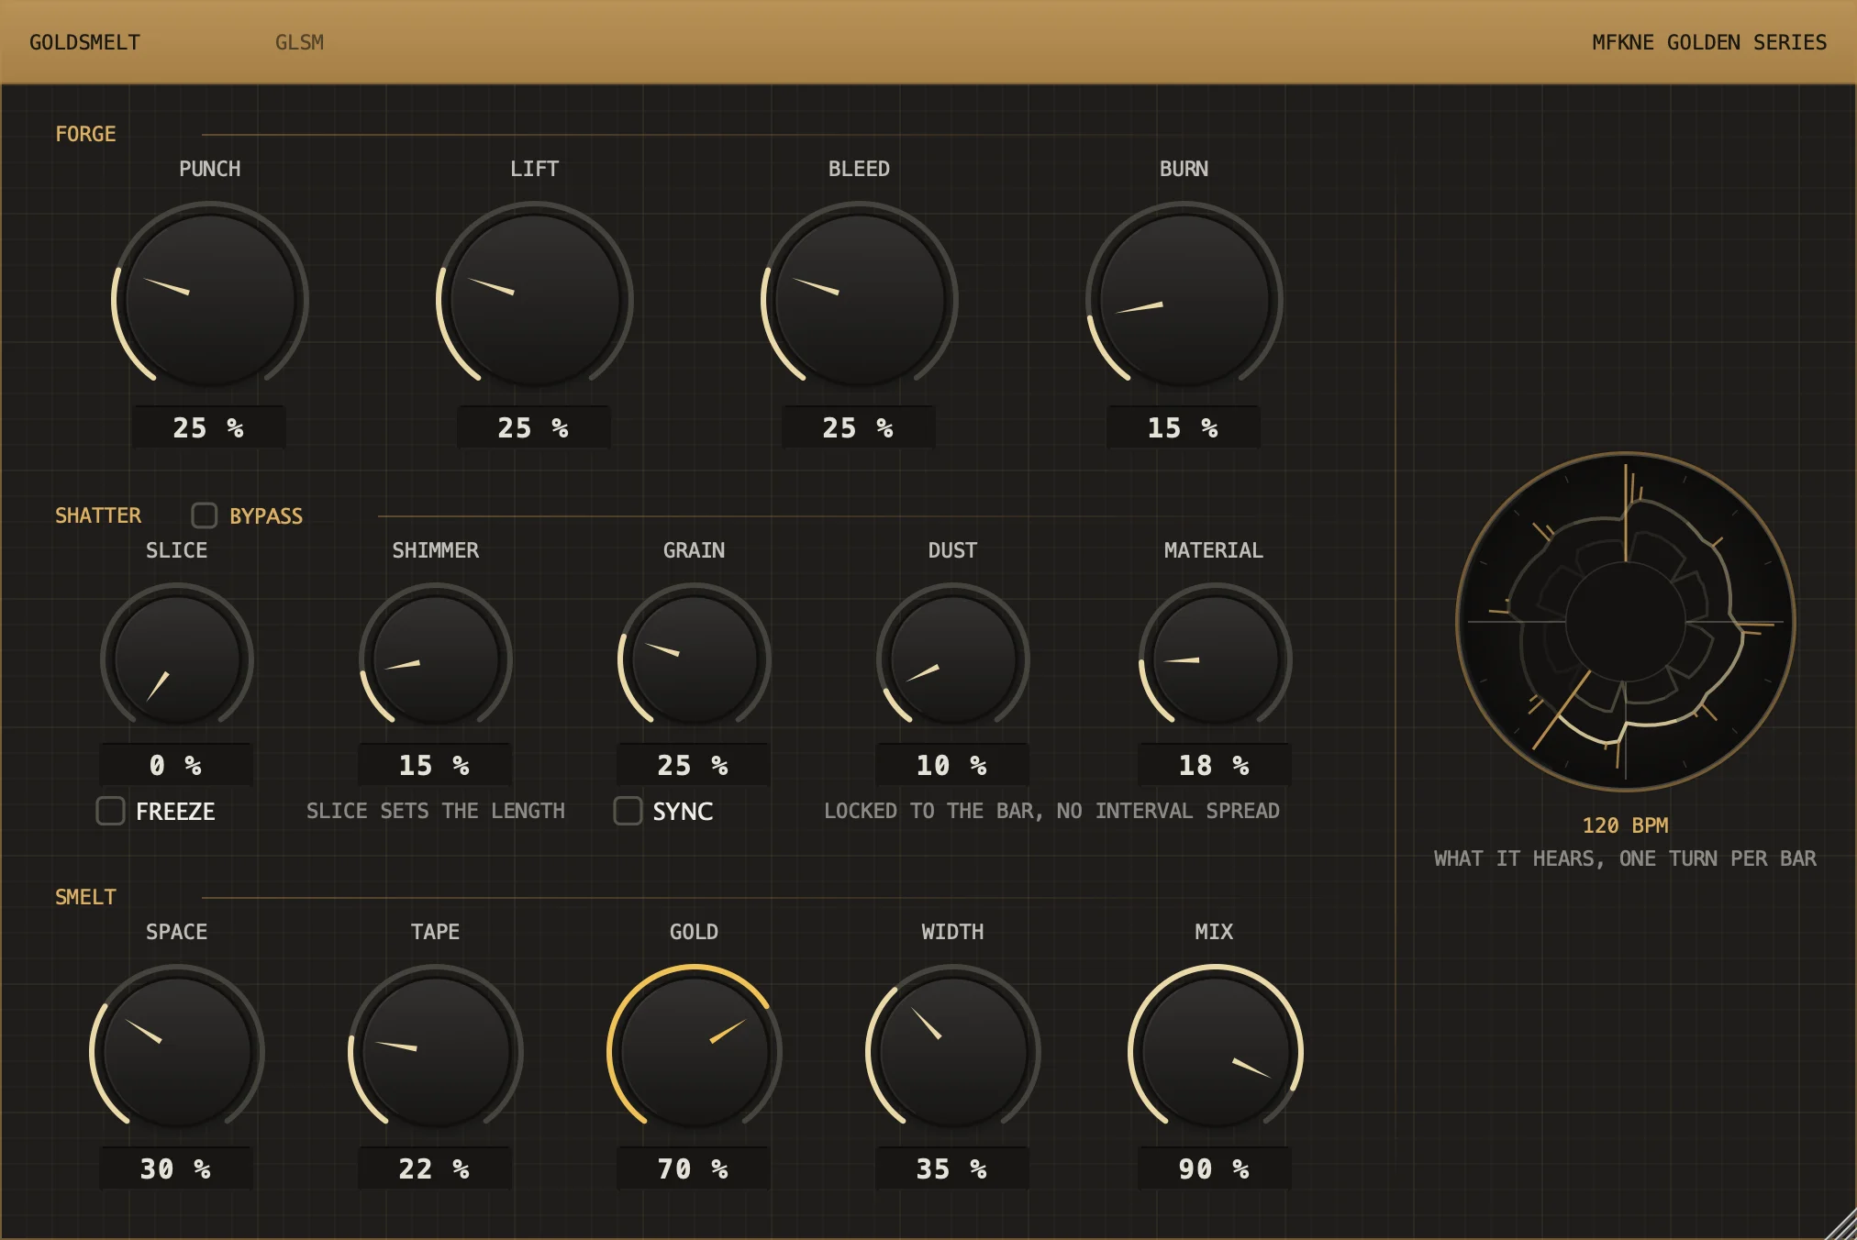Click the PUNCH 25 % value field
This screenshot has width=1857, height=1240.
click(x=209, y=427)
